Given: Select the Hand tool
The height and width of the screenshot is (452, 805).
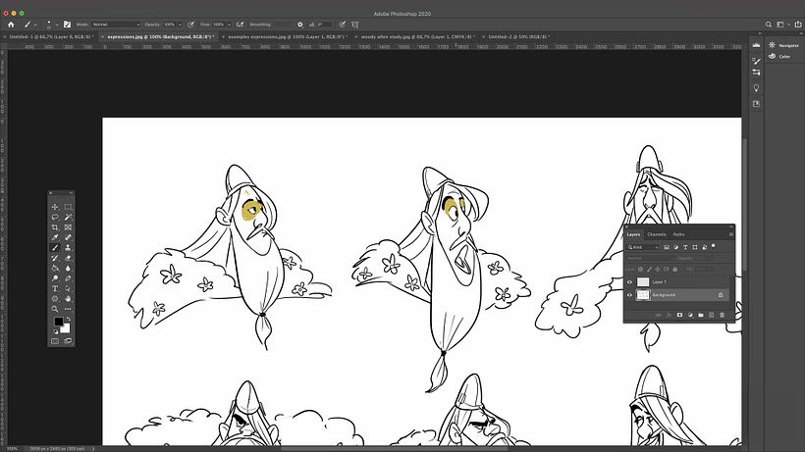Looking at the screenshot, I should [68, 299].
